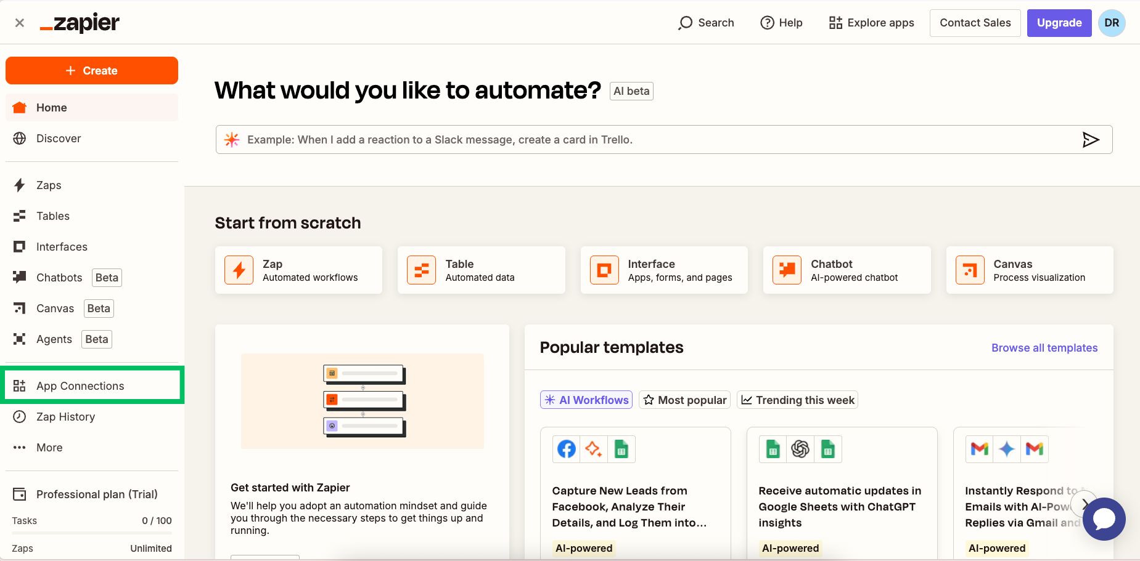Screen dimensions: 1140x561
Task: Select the Canvas Beta sidebar icon
Action: (19, 308)
